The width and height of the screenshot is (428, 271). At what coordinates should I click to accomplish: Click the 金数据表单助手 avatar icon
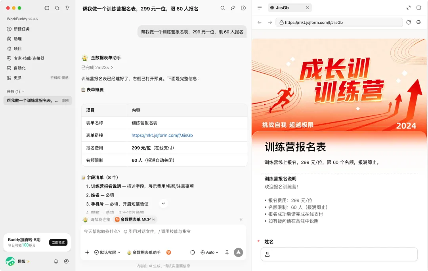[85, 58]
